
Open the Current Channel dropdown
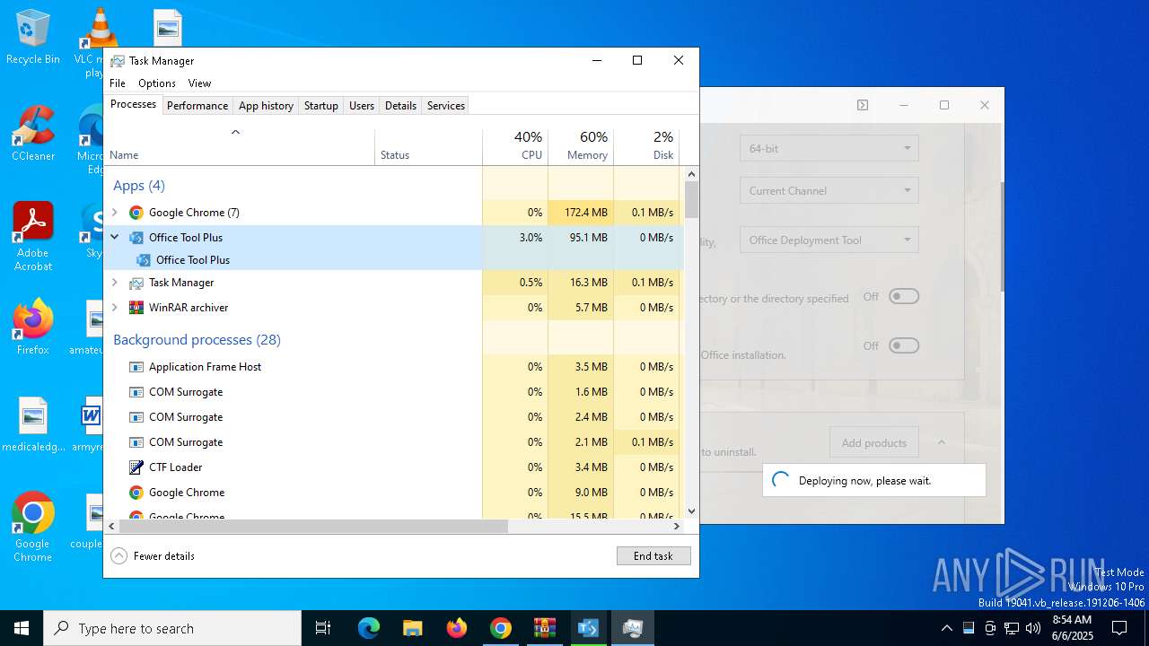click(829, 190)
